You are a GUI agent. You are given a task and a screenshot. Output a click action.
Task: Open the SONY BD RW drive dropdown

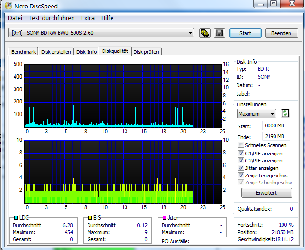(x=101, y=33)
